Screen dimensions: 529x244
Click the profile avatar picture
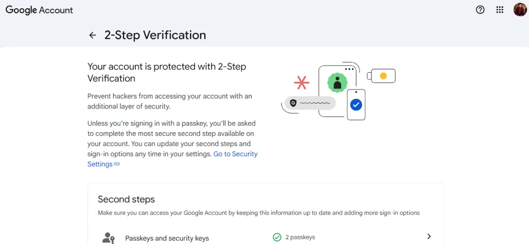520,10
